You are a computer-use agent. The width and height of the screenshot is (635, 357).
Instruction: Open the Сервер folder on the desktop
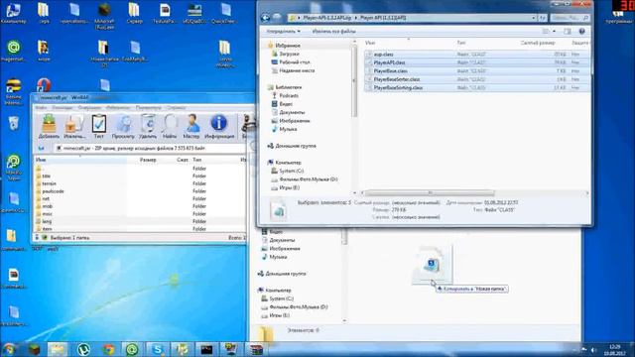(134, 13)
